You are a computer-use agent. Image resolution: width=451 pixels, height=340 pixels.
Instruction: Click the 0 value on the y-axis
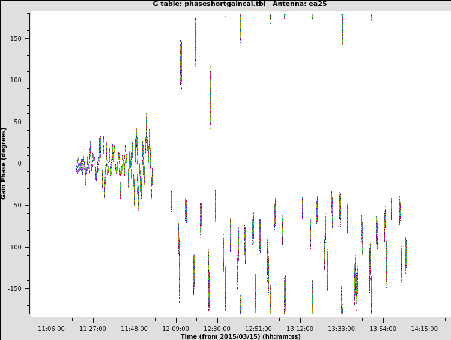pyautogui.click(x=26, y=164)
